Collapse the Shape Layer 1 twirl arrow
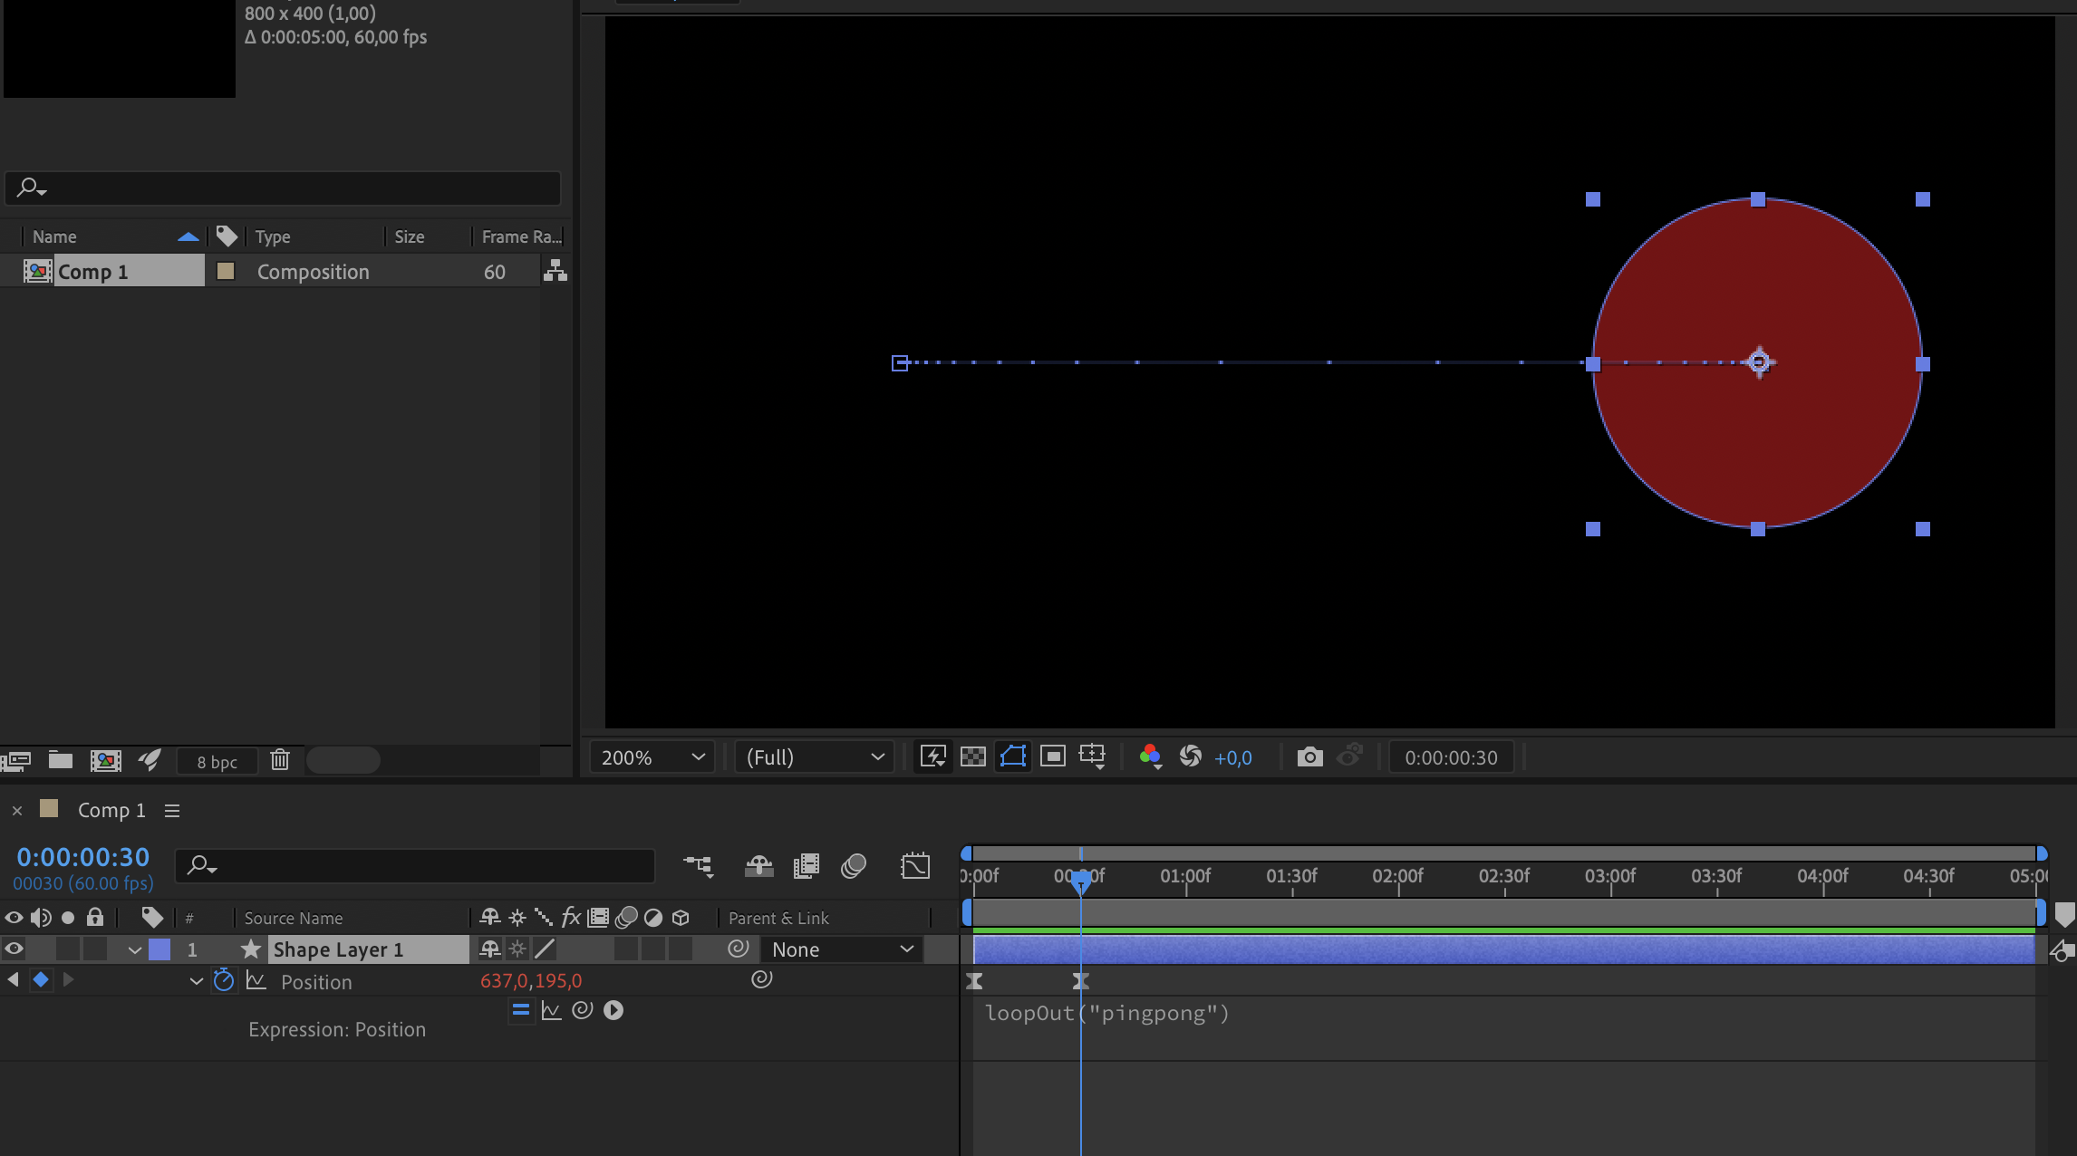Viewport: 2077px width, 1156px height. [x=135, y=949]
